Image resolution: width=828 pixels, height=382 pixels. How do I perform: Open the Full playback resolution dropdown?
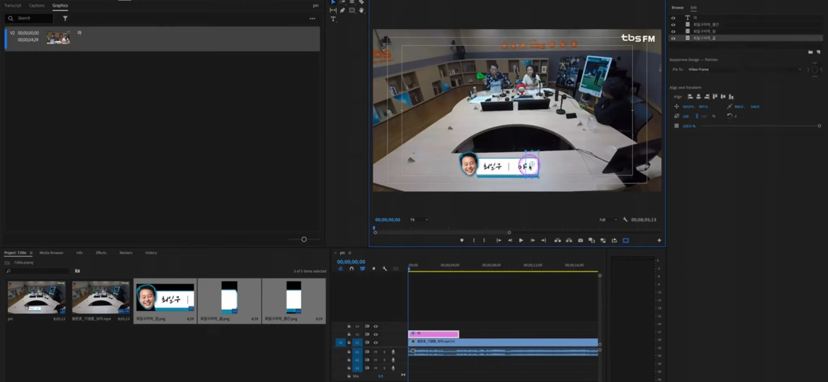608,220
